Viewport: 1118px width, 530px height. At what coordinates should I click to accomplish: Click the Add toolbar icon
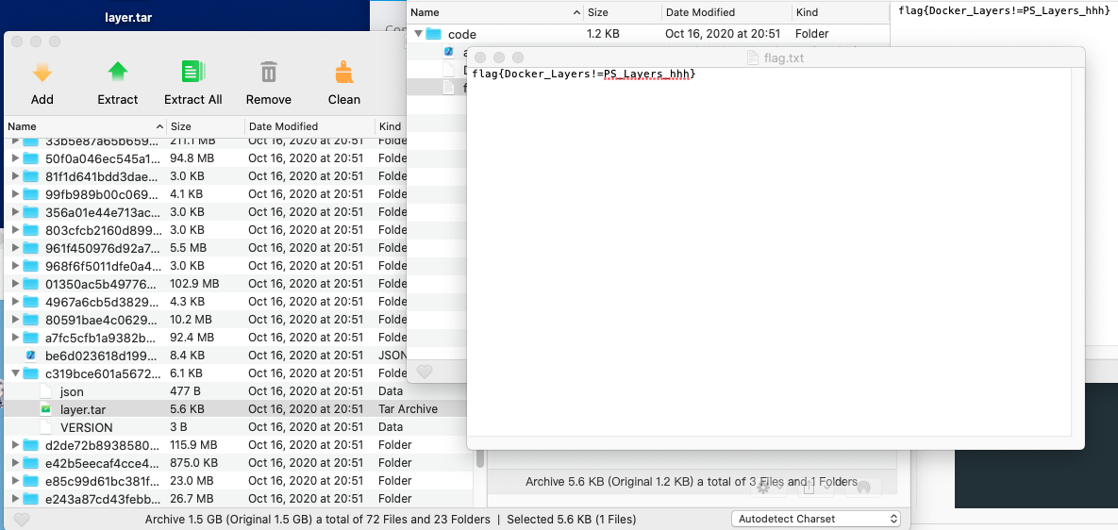pyautogui.click(x=42, y=72)
